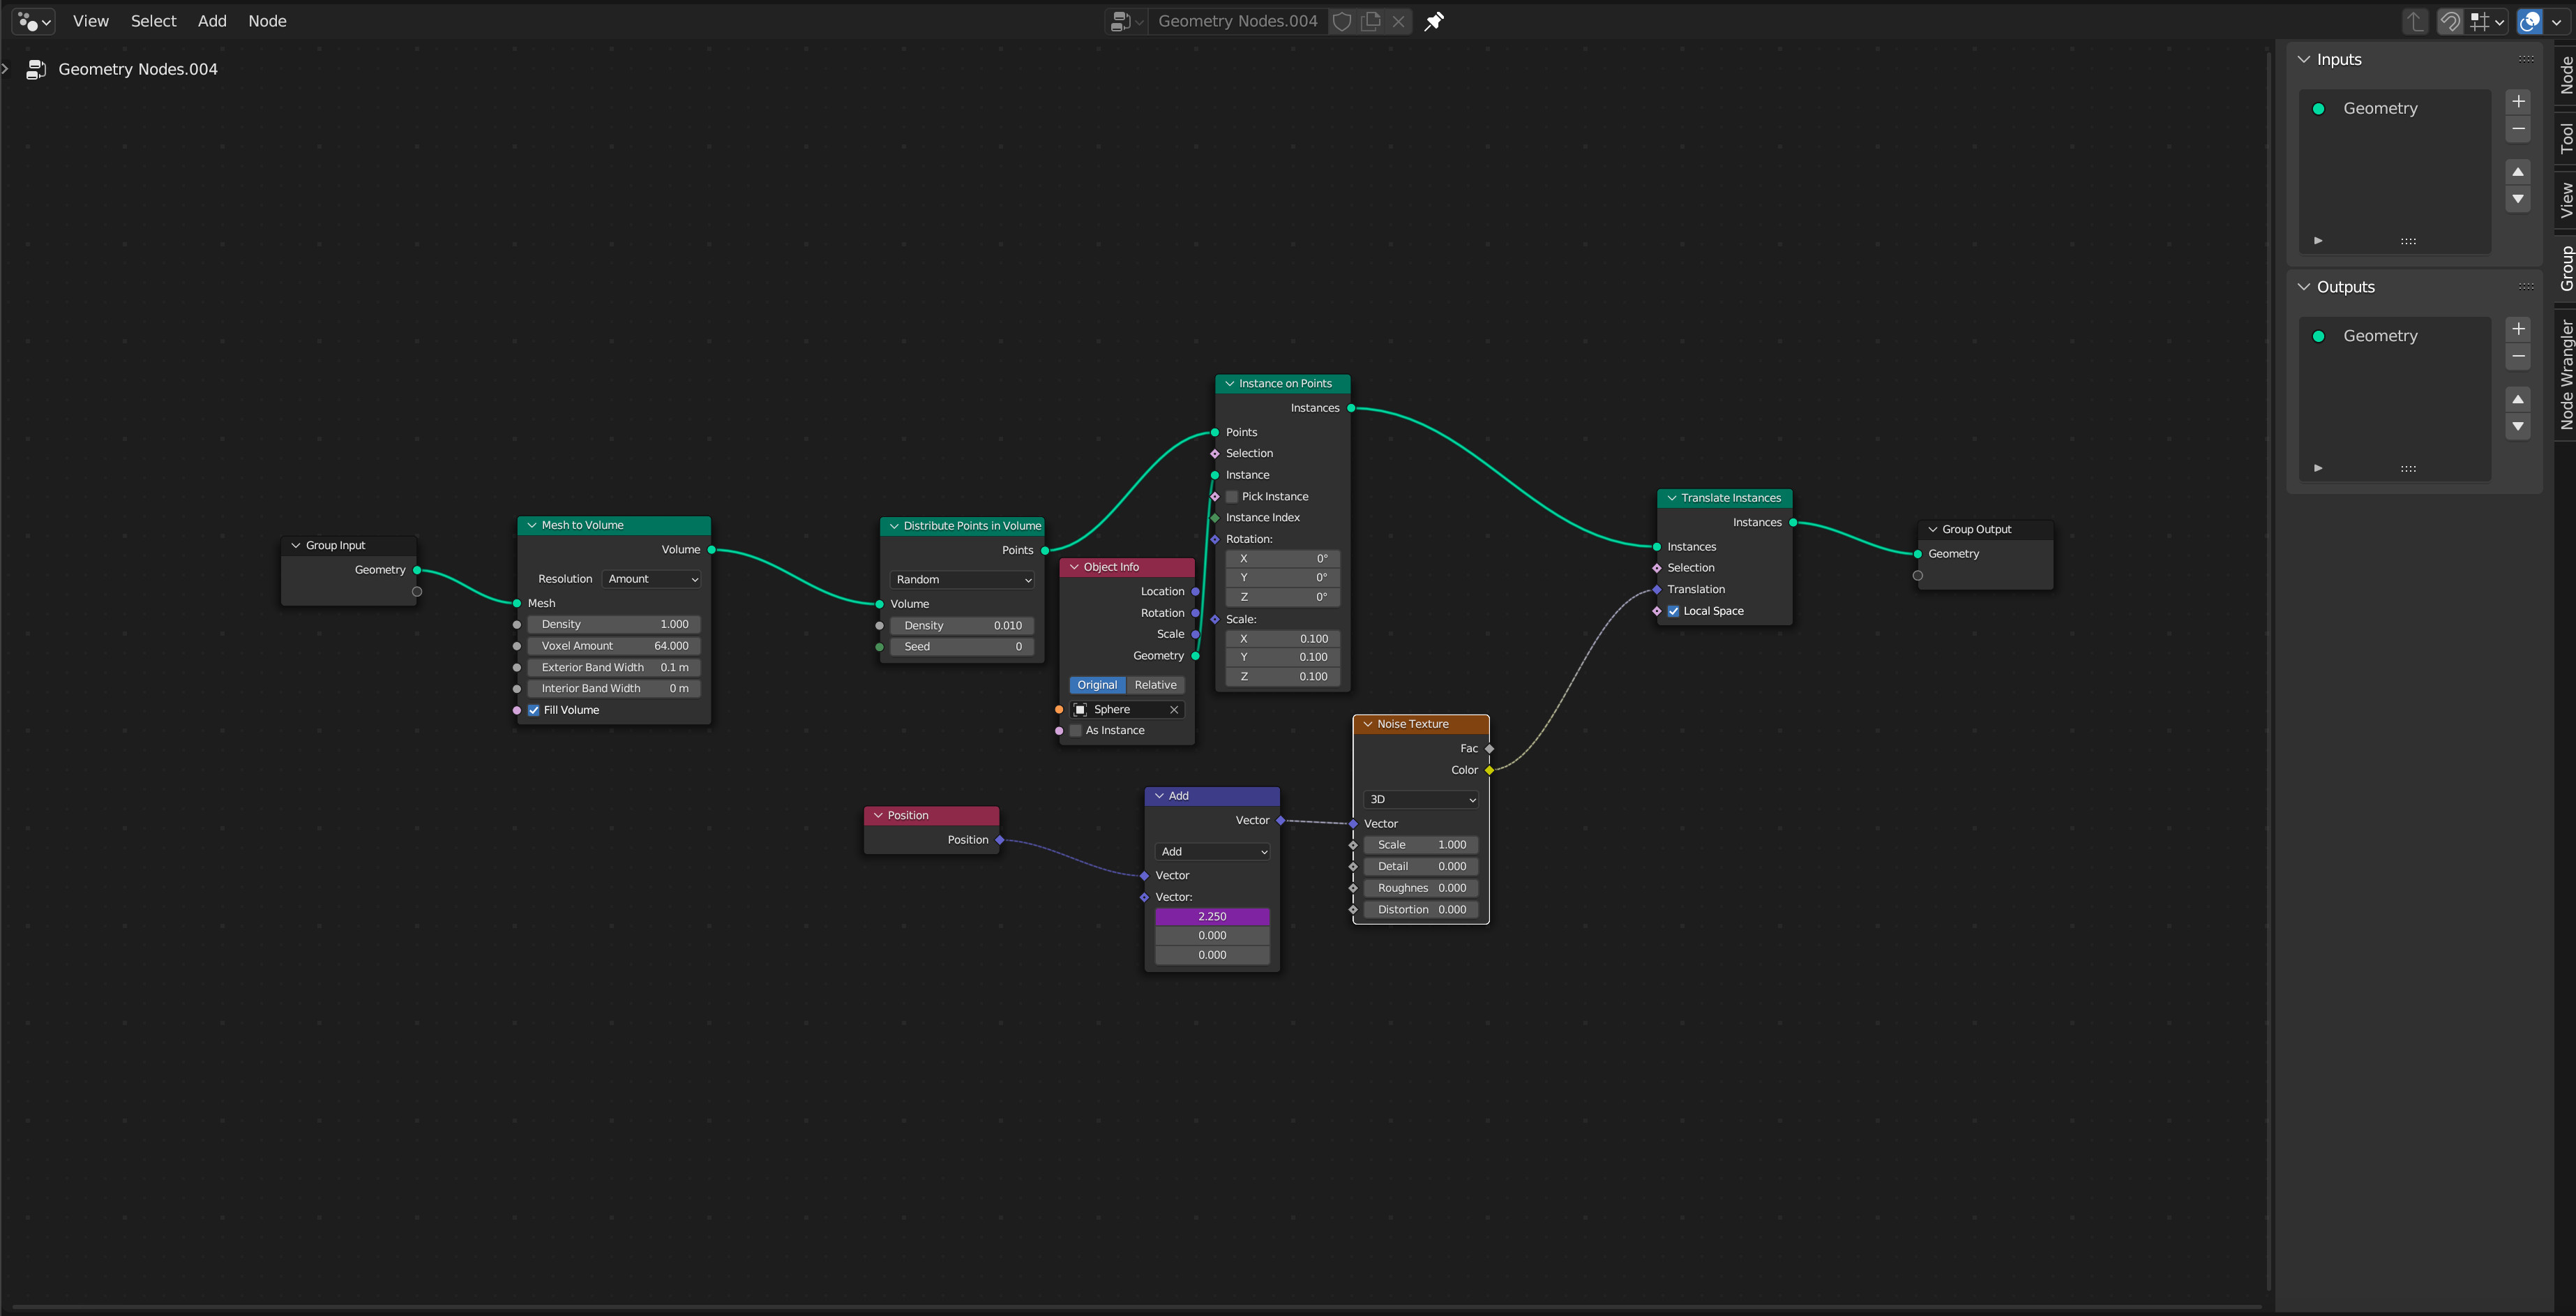Add a new input socket with plus
2576x1316 pixels.
point(2518,101)
